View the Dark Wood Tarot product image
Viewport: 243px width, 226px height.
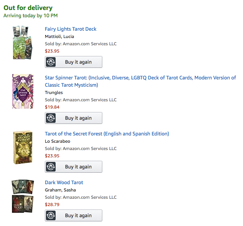(23, 196)
